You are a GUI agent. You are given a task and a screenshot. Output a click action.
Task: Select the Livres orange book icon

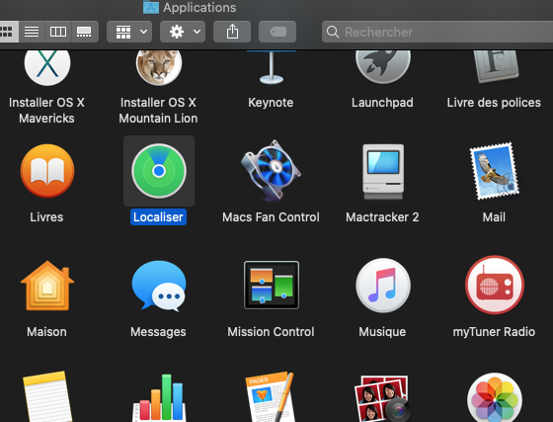(x=47, y=171)
